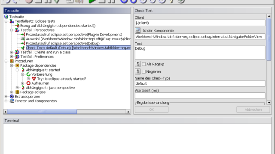
Task: Click the details panel scroll-down arrow
Action: click(x=269, y=103)
